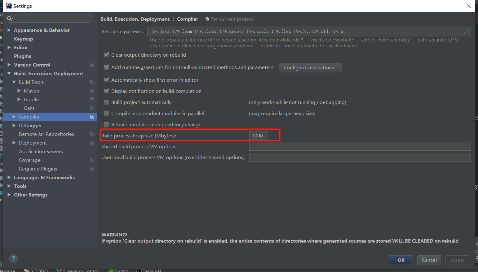Expand the Resource patterns field editor
The image size is (478, 272).
click(x=466, y=31)
